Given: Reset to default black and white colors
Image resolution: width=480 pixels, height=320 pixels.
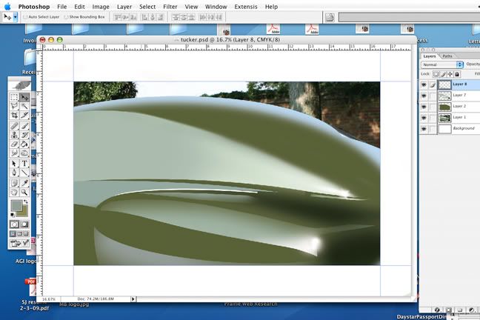Looking at the screenshot, I should [x=12, y=215].
